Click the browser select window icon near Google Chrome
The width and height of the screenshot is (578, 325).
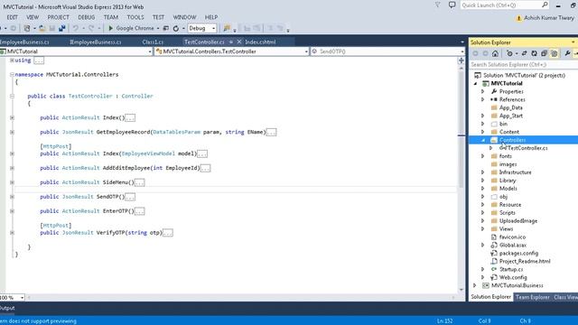tap(166, 28)
